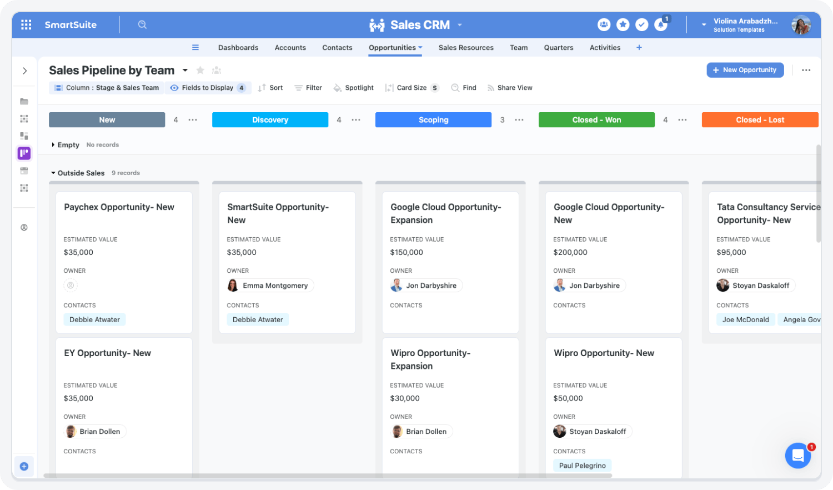This screenshot has height=490, width=833.
Task: Switch to the Team tab
Action: [519, 47]
